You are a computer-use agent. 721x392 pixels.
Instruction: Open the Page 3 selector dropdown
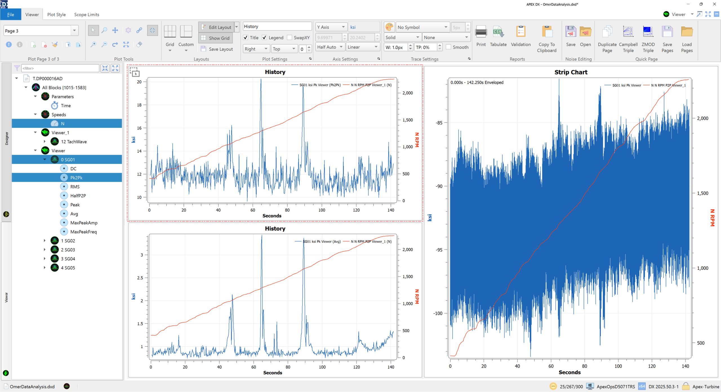tap(74, 31)
